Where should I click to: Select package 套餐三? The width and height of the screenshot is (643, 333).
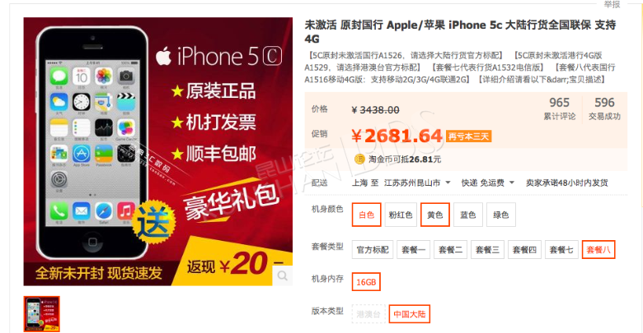[x=487, y=250]
